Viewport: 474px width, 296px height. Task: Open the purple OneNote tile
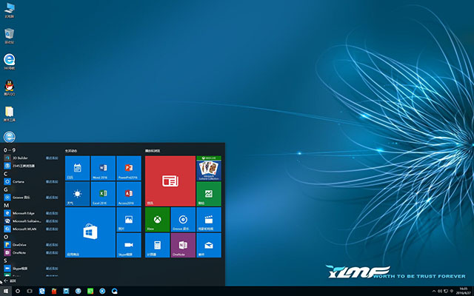[182, 245]
